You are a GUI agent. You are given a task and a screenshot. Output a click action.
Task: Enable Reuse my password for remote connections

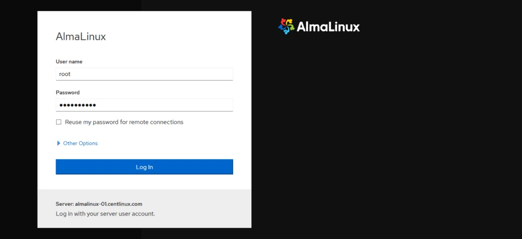click(x=59, y=122)
